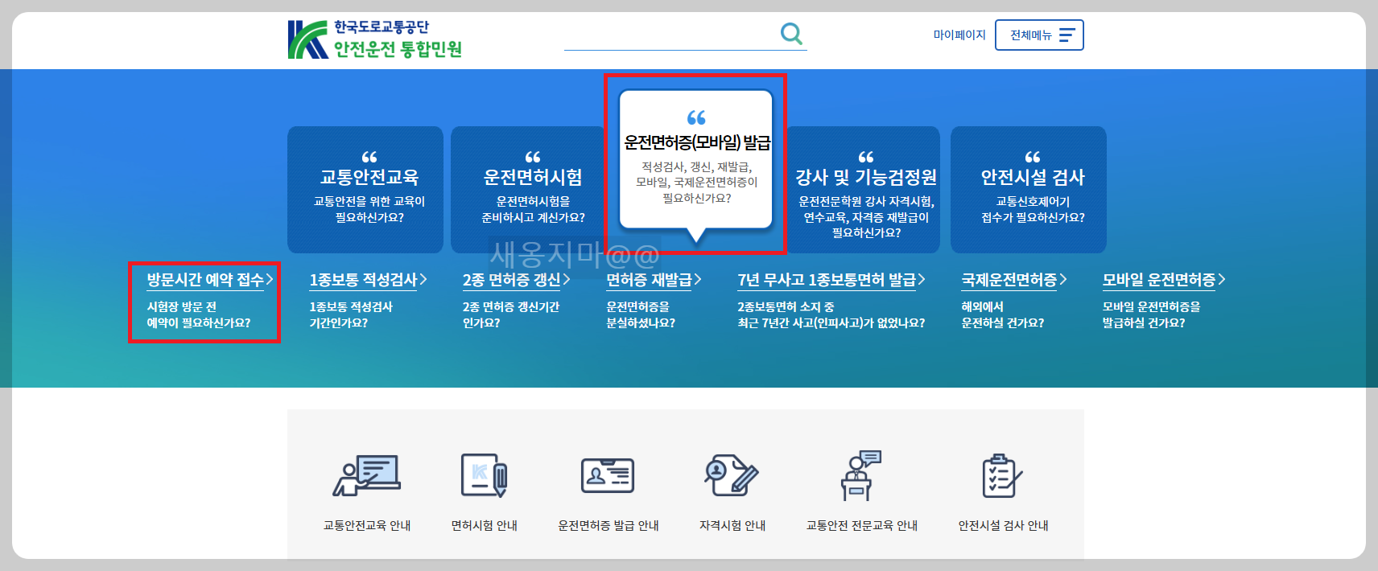Click the 안전시설 검사 안내 label
The width and height of the screenshot is (1378, 571).
pos(1002,525)
